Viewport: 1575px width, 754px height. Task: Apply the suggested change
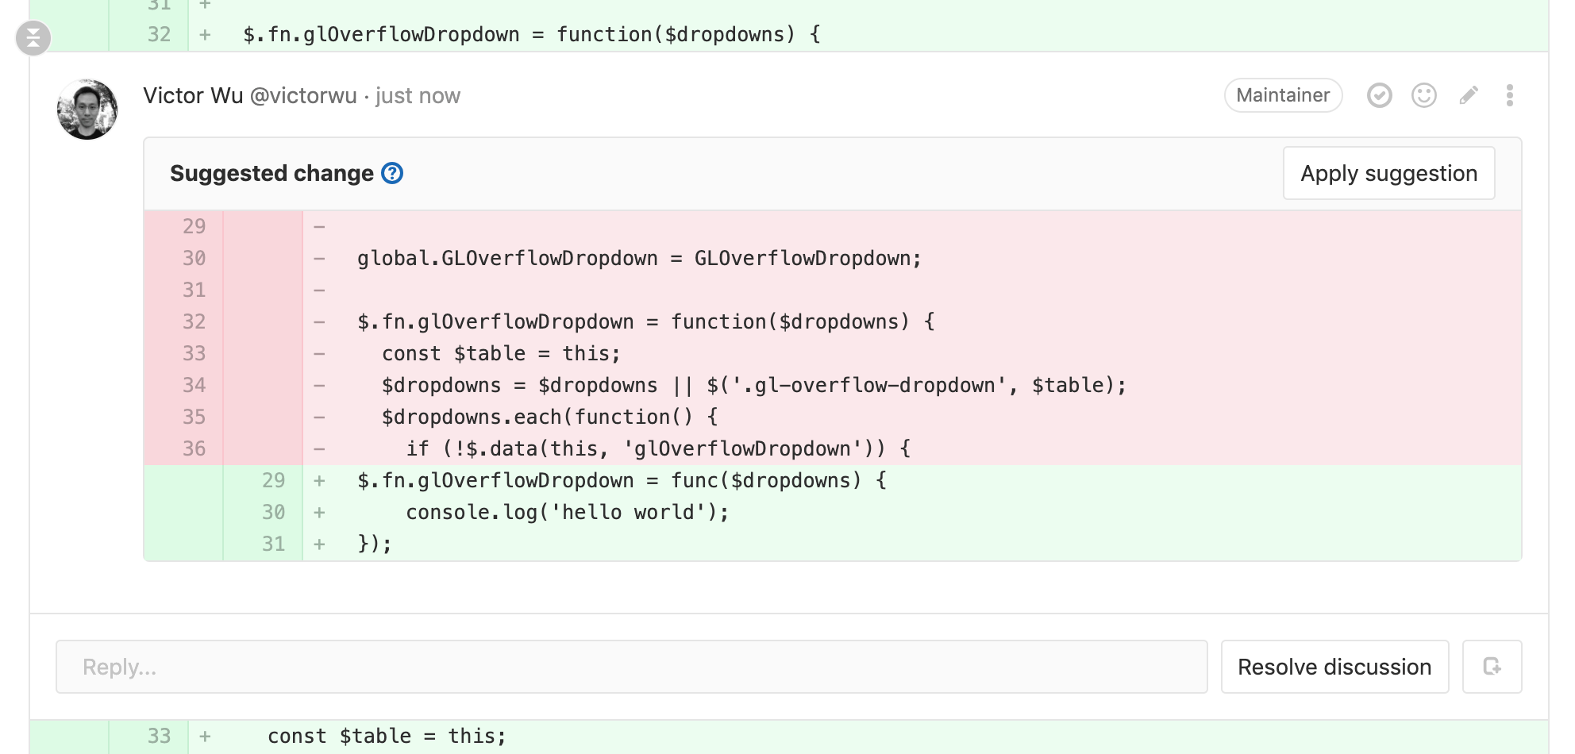[x=1388, y=173]
